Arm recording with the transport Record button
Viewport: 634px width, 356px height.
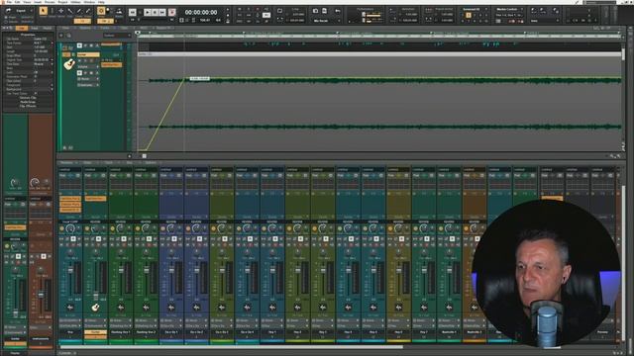(171, 13)
